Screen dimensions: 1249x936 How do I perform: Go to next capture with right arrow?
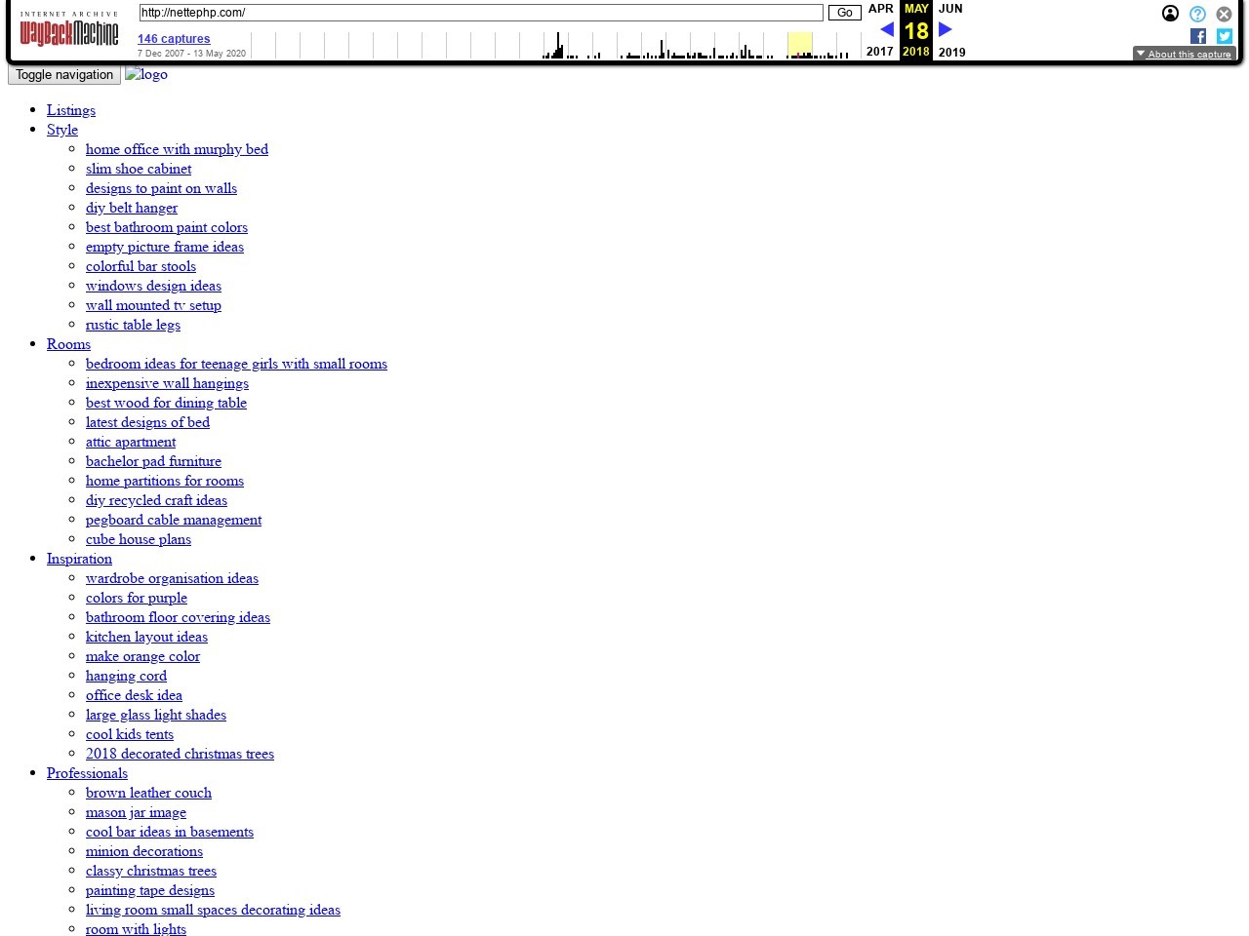(945, 29)
